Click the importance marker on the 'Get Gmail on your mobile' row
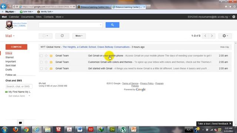The height and width of the screenshot is (133, 237). click(x=51, y=56)
